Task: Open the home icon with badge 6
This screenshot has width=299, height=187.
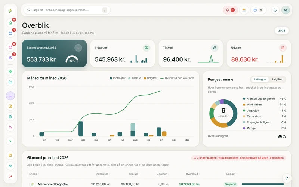Action: pyautogui.click(x=10, y=23)
